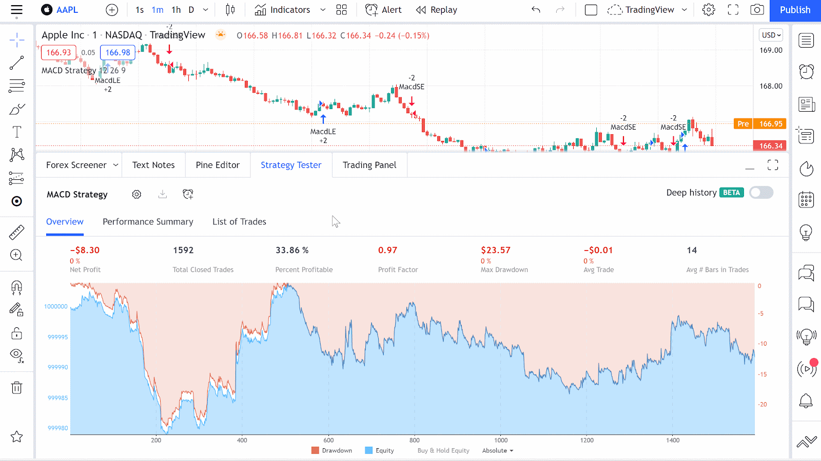Toggle the Equity series legend item
821x461 pixels.
[x=380, y=451]
